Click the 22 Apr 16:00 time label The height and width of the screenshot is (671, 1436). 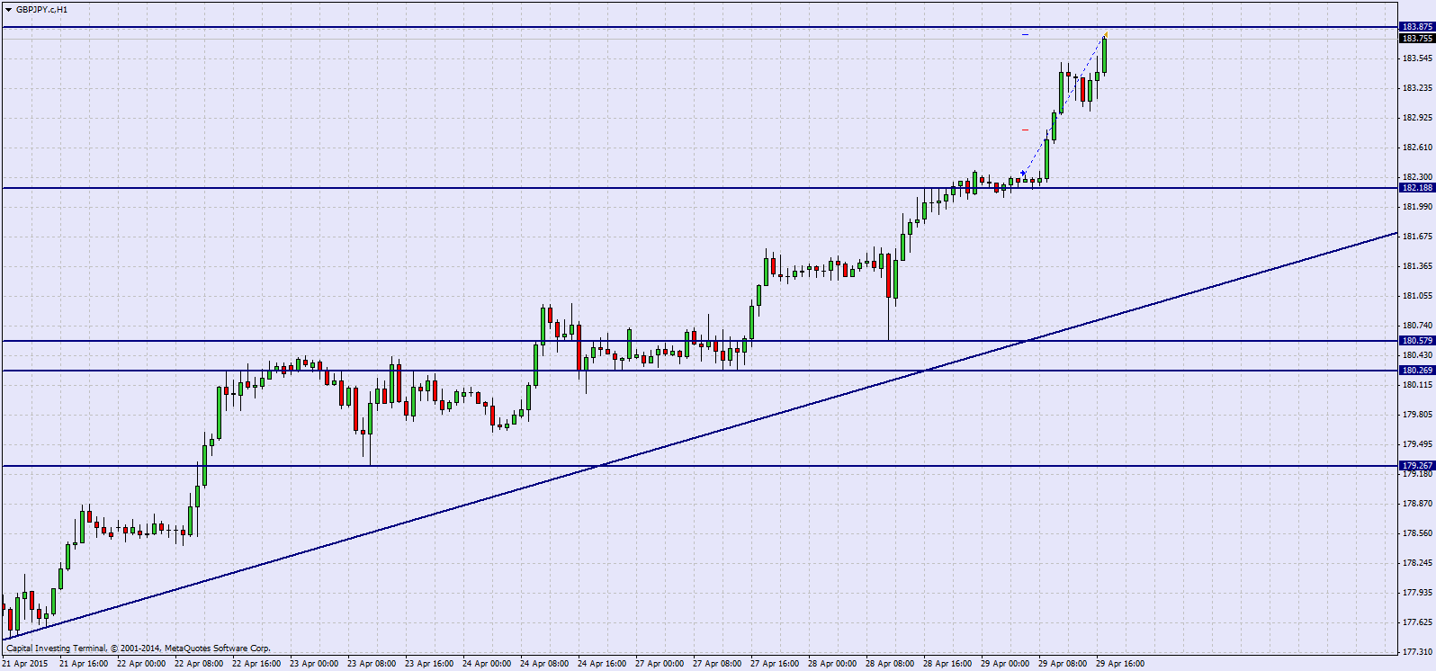click(256, 664)
